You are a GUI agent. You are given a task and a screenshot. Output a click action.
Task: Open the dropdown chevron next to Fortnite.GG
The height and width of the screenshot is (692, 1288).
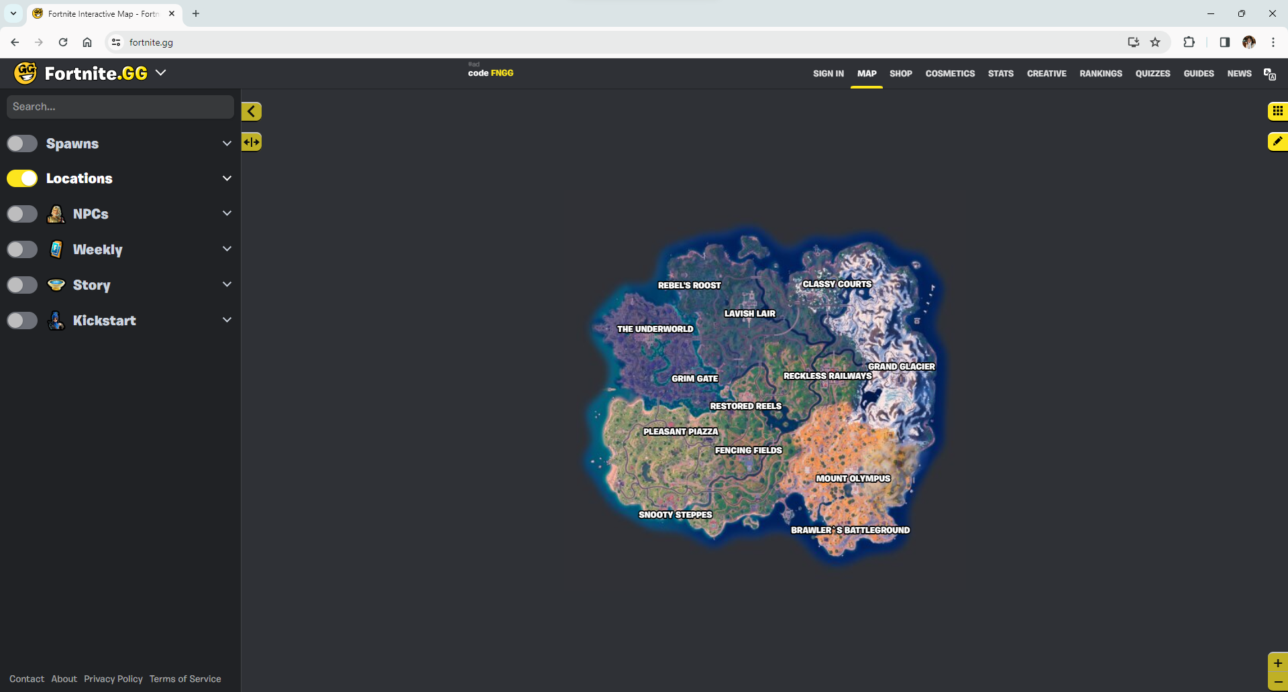coord(161,72)
